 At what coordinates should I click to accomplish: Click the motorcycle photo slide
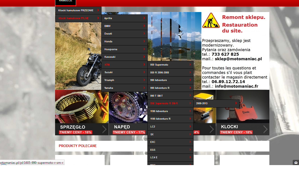click(x=78, y=56)
